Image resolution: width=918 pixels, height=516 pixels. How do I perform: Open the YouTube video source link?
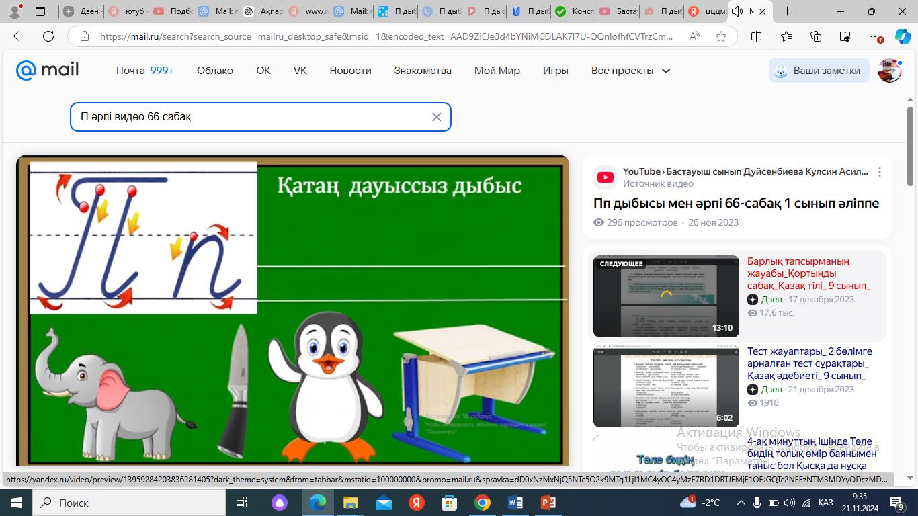click(x=745, y=171)
